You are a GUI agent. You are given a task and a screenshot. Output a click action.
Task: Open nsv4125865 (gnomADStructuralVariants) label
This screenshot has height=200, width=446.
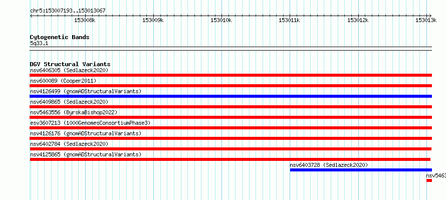86,154
